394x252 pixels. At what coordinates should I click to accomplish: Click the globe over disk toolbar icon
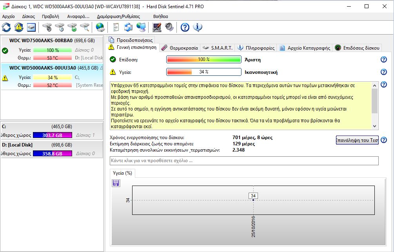[100, 27]
